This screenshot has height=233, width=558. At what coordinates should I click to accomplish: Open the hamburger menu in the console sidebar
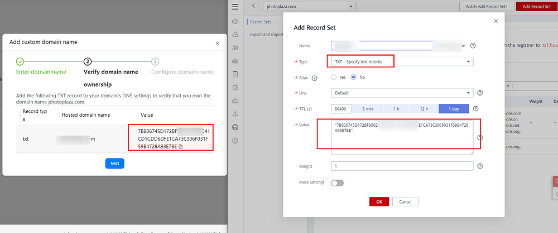[x=234, y=7]
